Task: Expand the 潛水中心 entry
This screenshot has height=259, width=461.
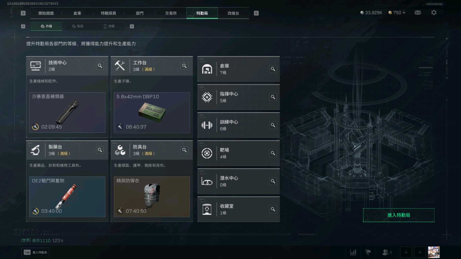Action: click(x=239, y=181)
